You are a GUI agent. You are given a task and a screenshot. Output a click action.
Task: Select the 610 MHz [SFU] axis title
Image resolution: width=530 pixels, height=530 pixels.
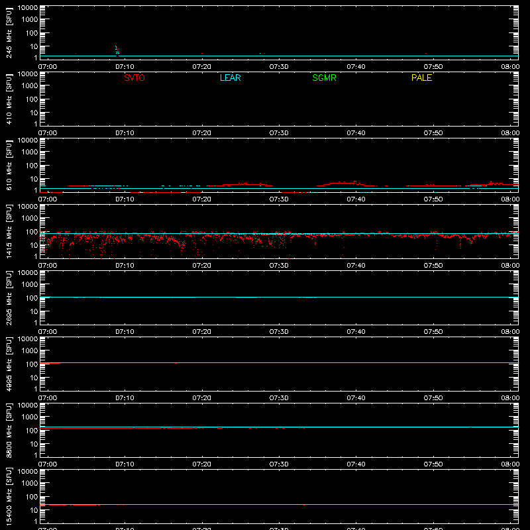click(x=9, y=165)
